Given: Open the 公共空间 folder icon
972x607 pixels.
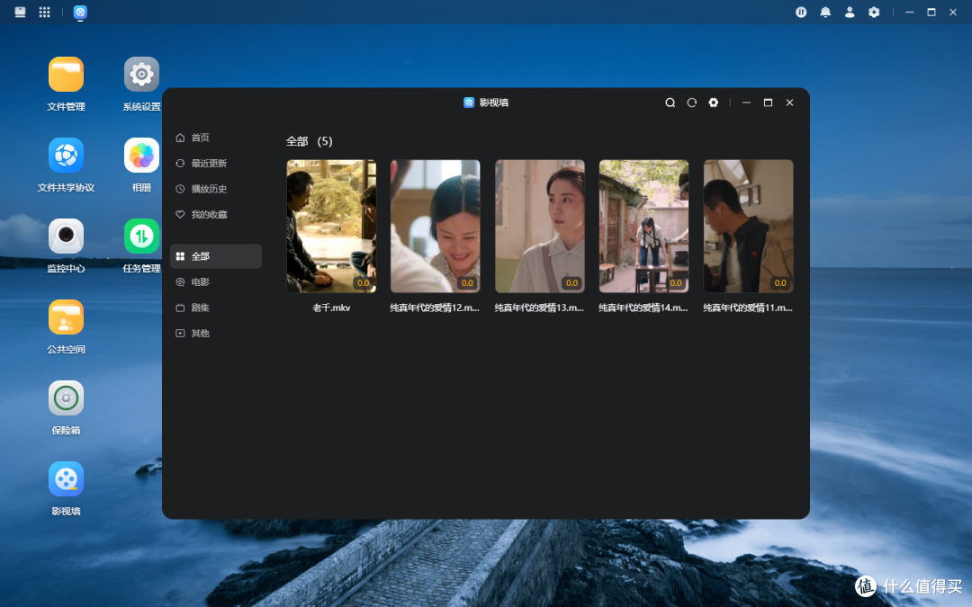Looking at the screenshot, I should point(67,317).
